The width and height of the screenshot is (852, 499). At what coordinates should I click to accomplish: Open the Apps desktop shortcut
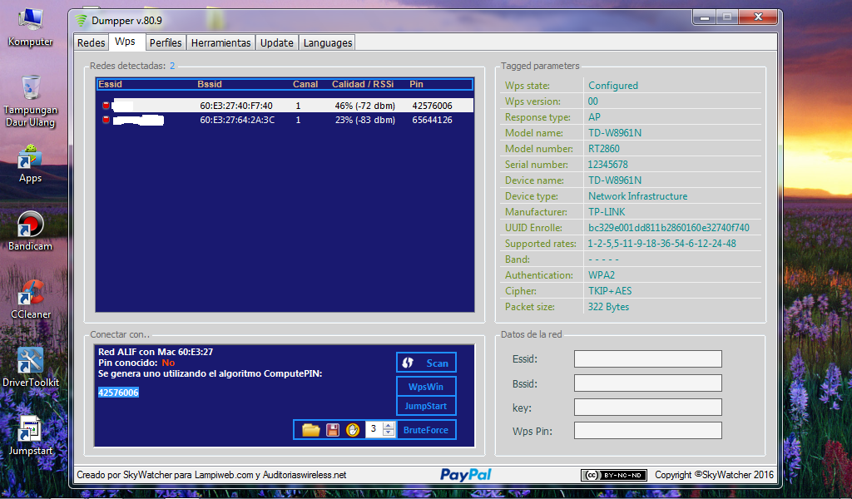(x=31, y=164)
